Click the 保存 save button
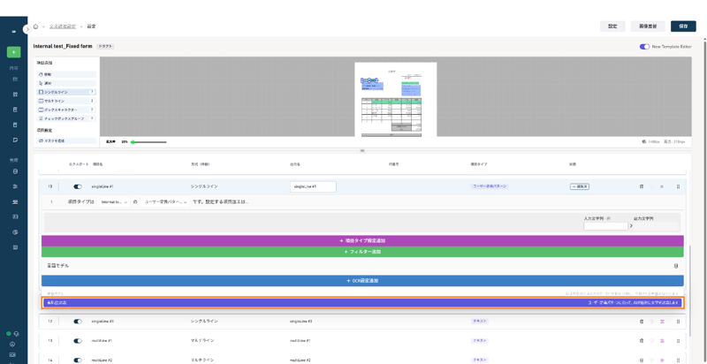This screenshot has height=364, width=707. (x=683, y=27)
